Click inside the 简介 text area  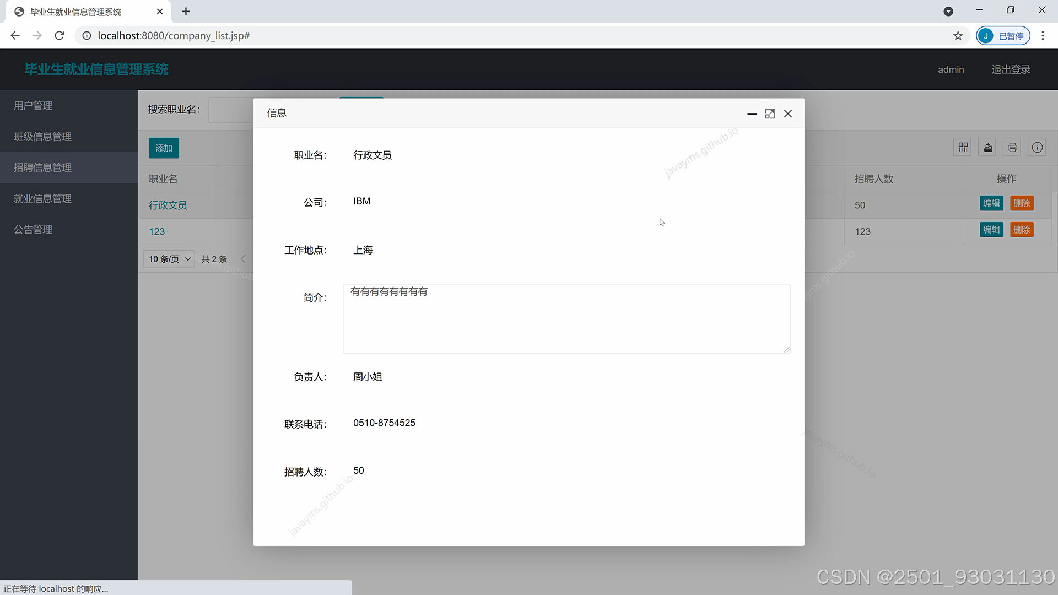point(566,319)
